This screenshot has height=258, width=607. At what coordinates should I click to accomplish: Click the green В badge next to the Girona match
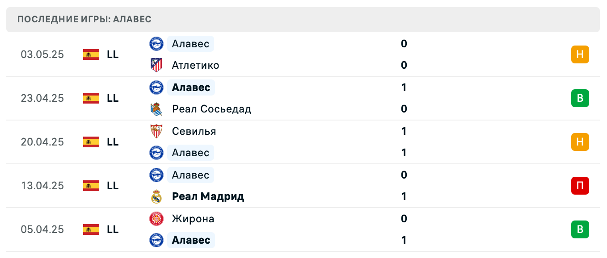580,229
